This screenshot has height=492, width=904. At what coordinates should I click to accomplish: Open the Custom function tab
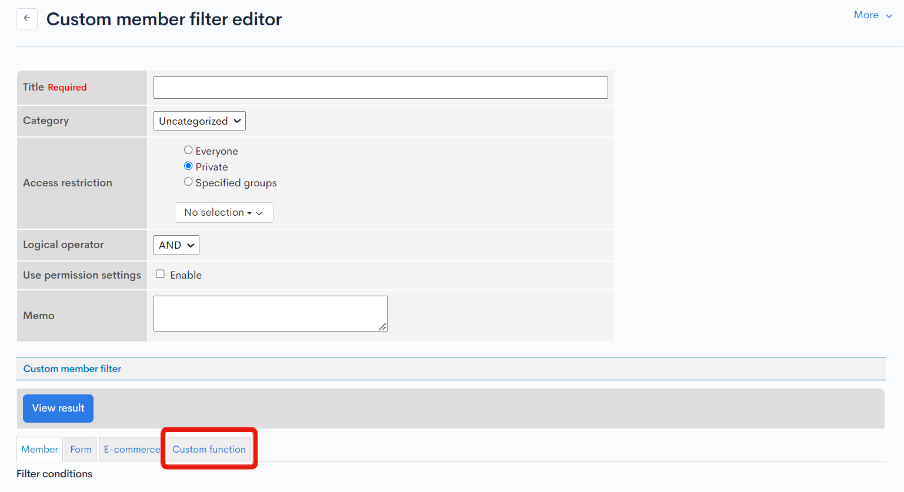pyautogui.click(x=209, y=449)
